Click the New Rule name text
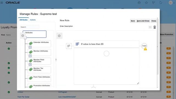The height and width of the screenshot is (99, 176). point(65,20)
